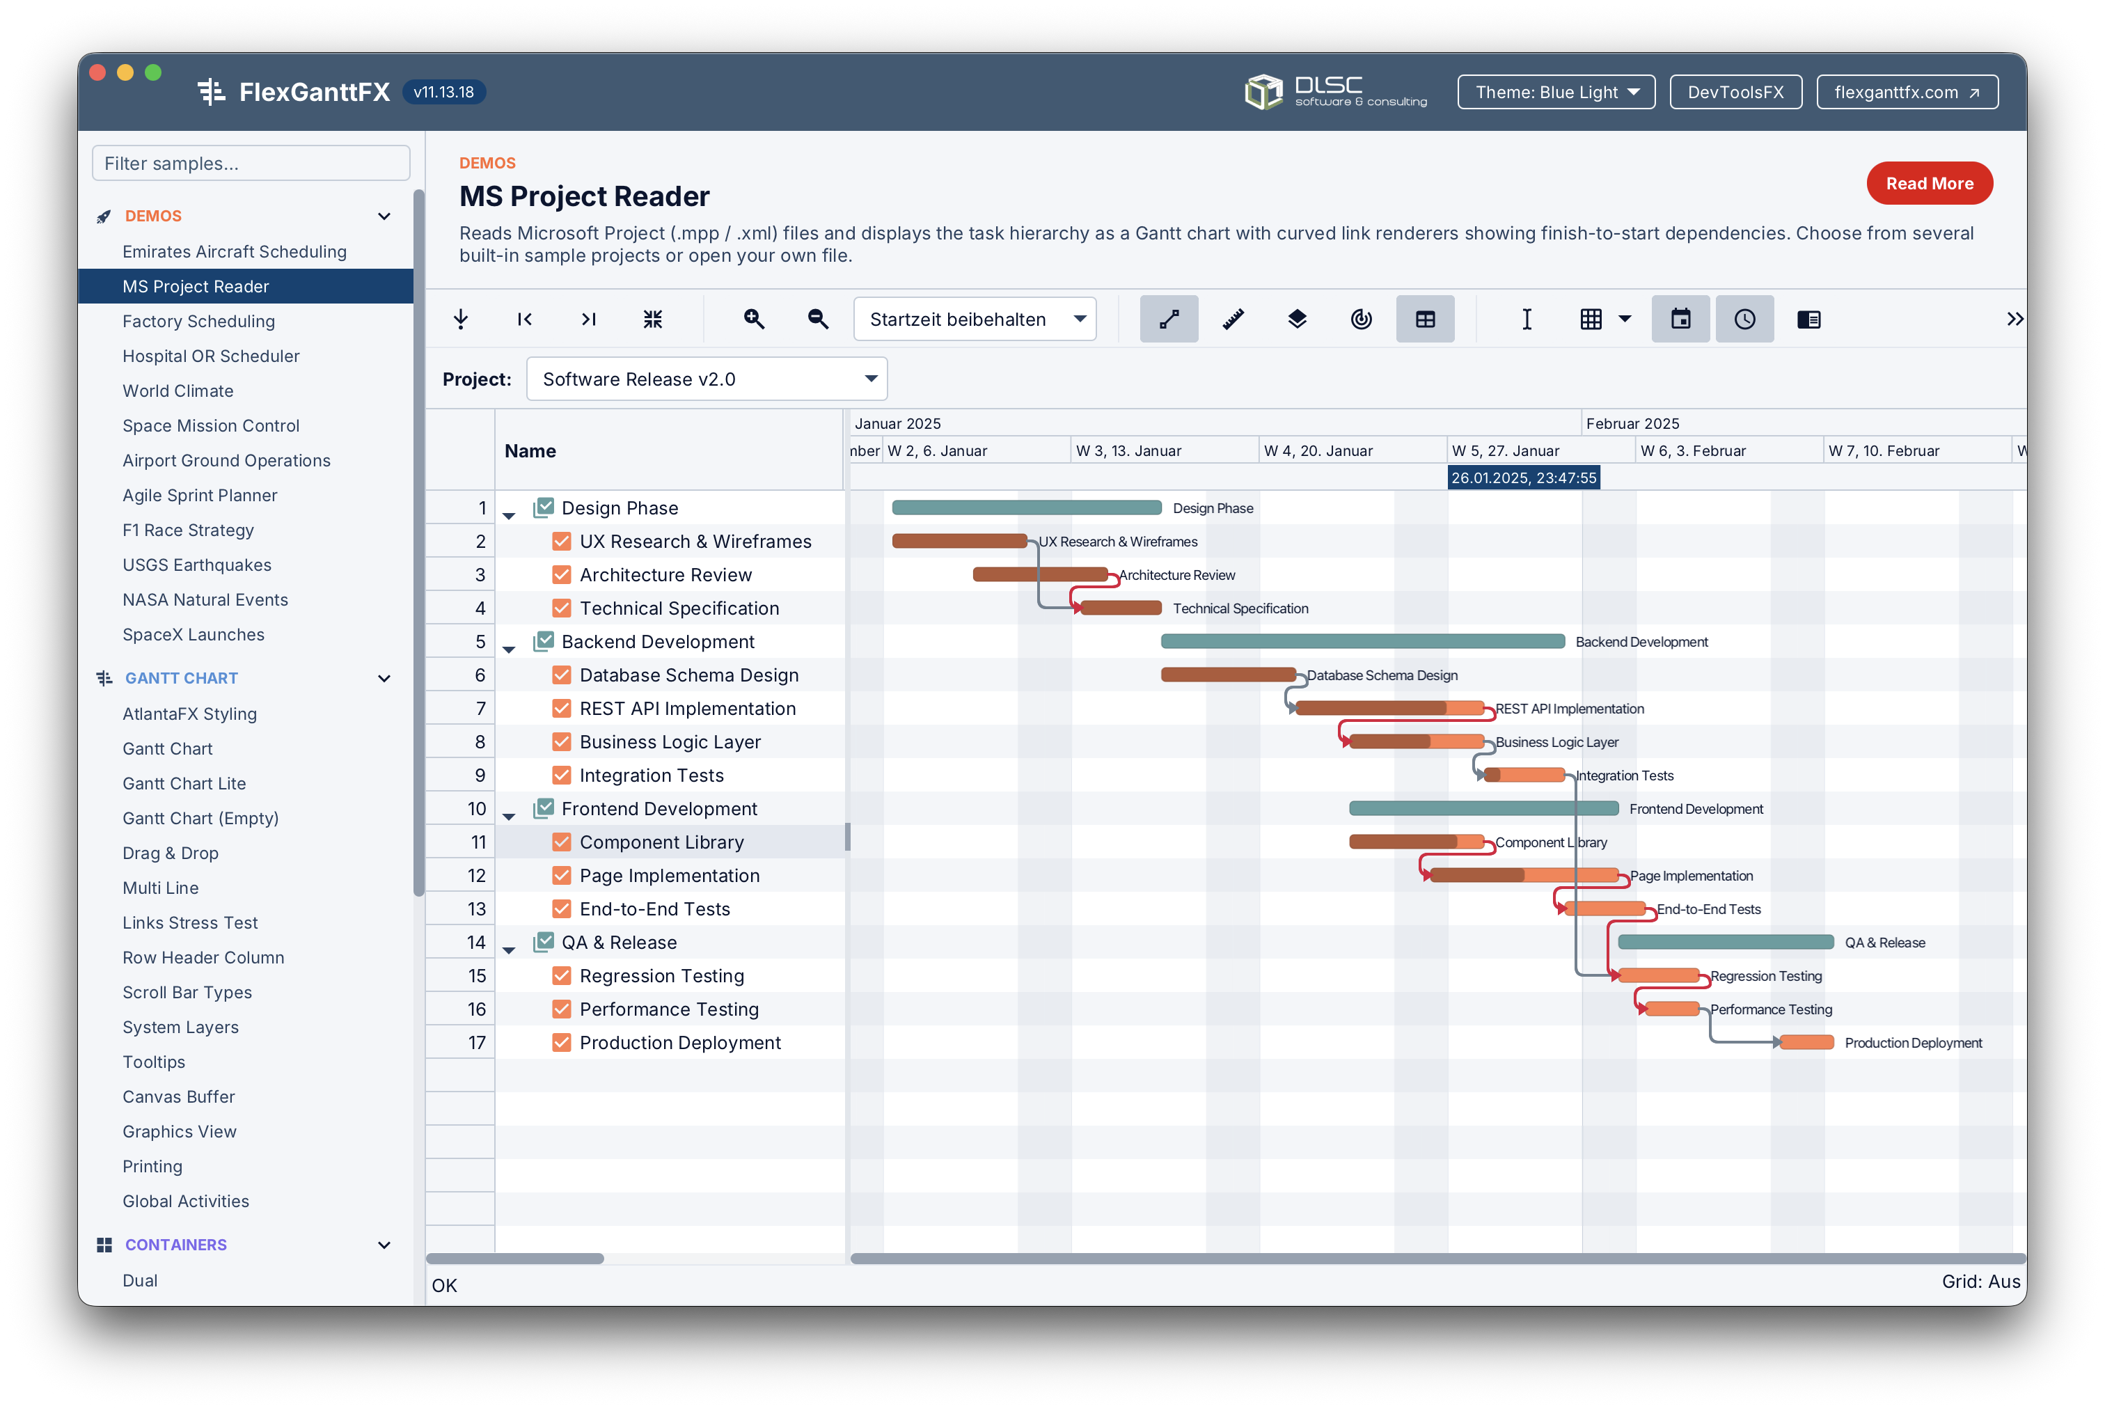Open the Theme: Blue Light dropdown

tap(1556, 92)
